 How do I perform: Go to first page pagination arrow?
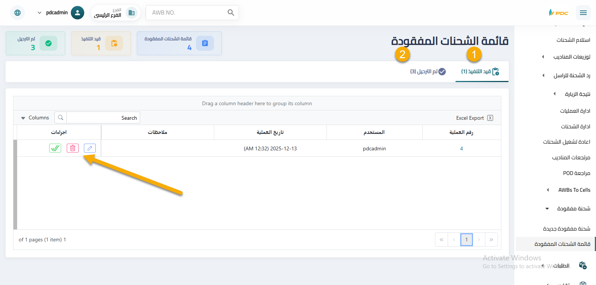(x=441, y=239)
